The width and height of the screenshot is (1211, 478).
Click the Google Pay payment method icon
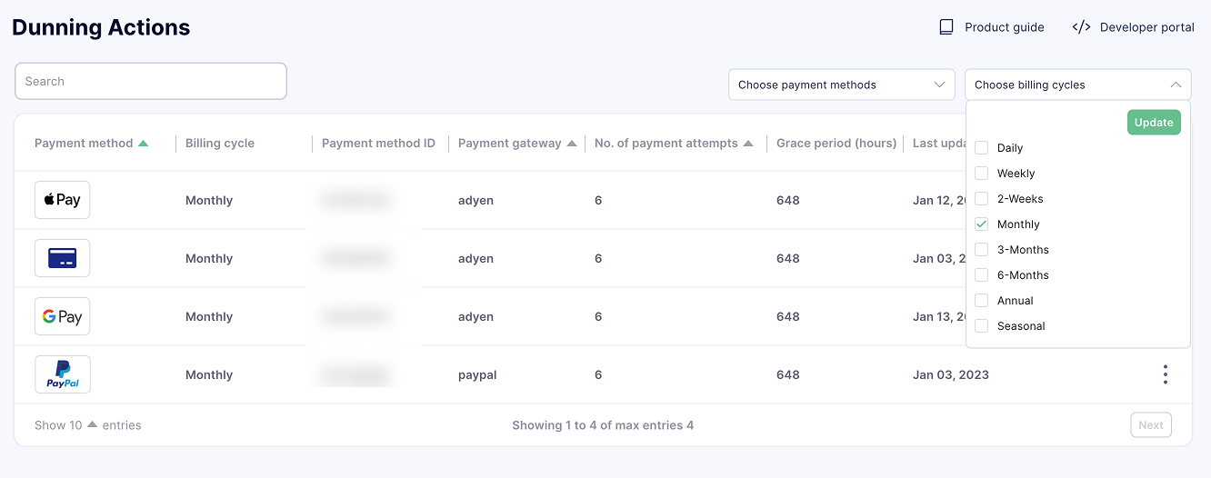click(62, 316)
